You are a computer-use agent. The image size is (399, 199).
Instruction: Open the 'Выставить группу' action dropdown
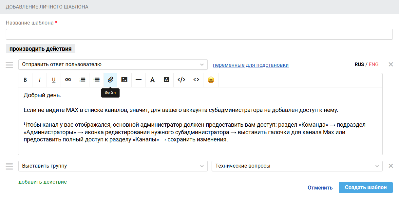tap(113, 166)
